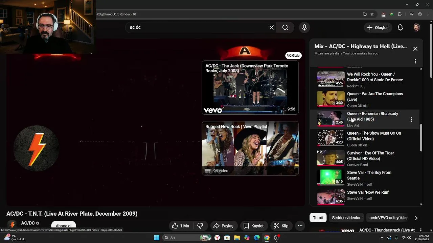
Task: Open Yandex browser from taskbar
Action: pos(217,238)
